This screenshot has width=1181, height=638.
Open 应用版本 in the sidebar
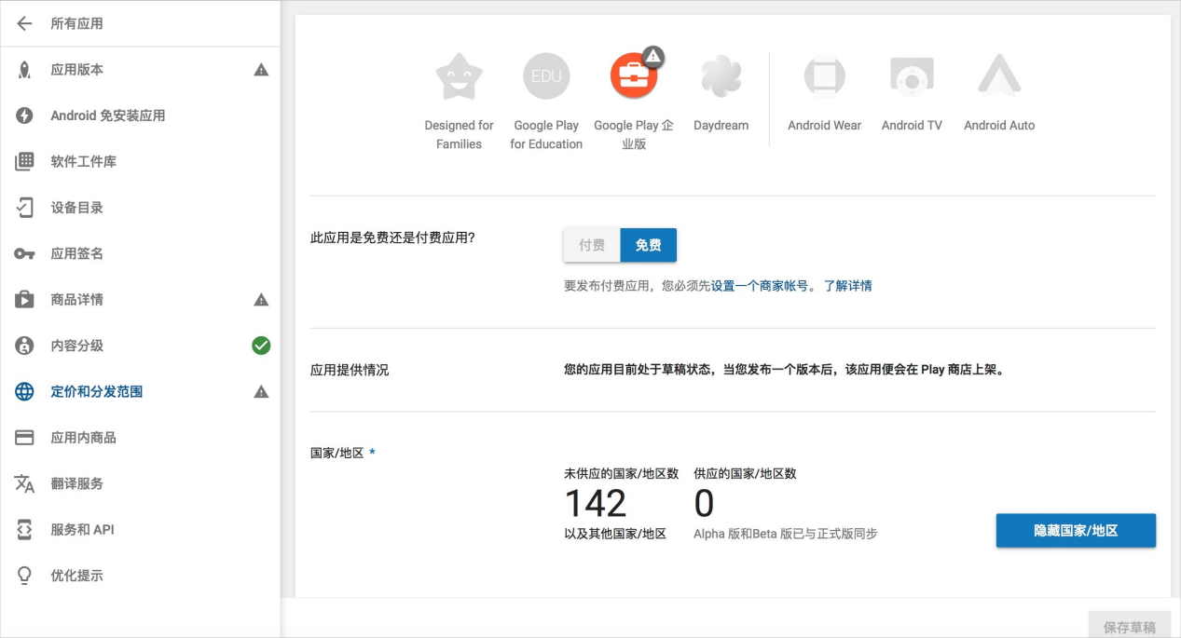77,70
